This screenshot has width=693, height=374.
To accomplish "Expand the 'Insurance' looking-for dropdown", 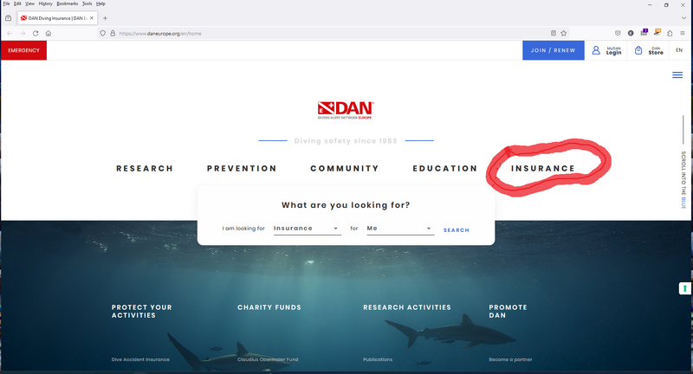I will click(x=307, y=229).
